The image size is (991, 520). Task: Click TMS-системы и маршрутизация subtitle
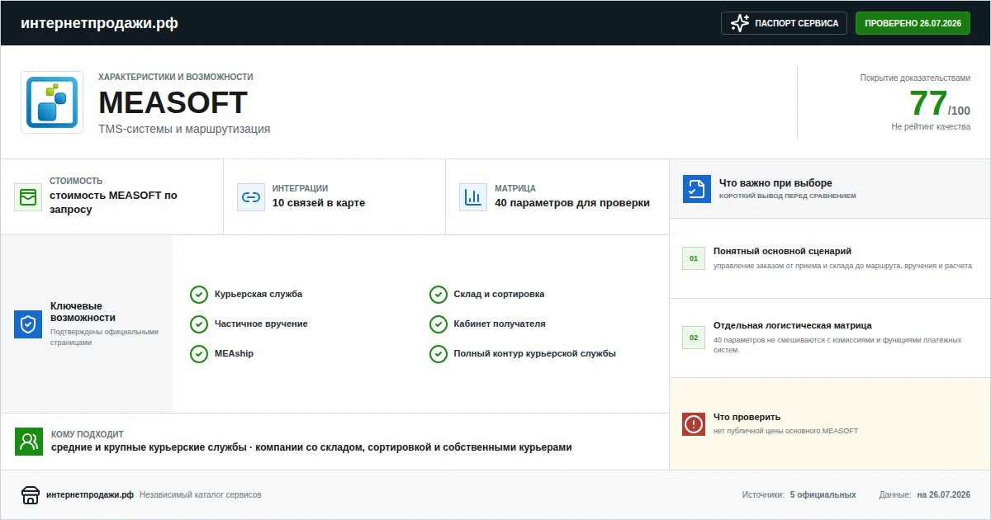point(184,129)
